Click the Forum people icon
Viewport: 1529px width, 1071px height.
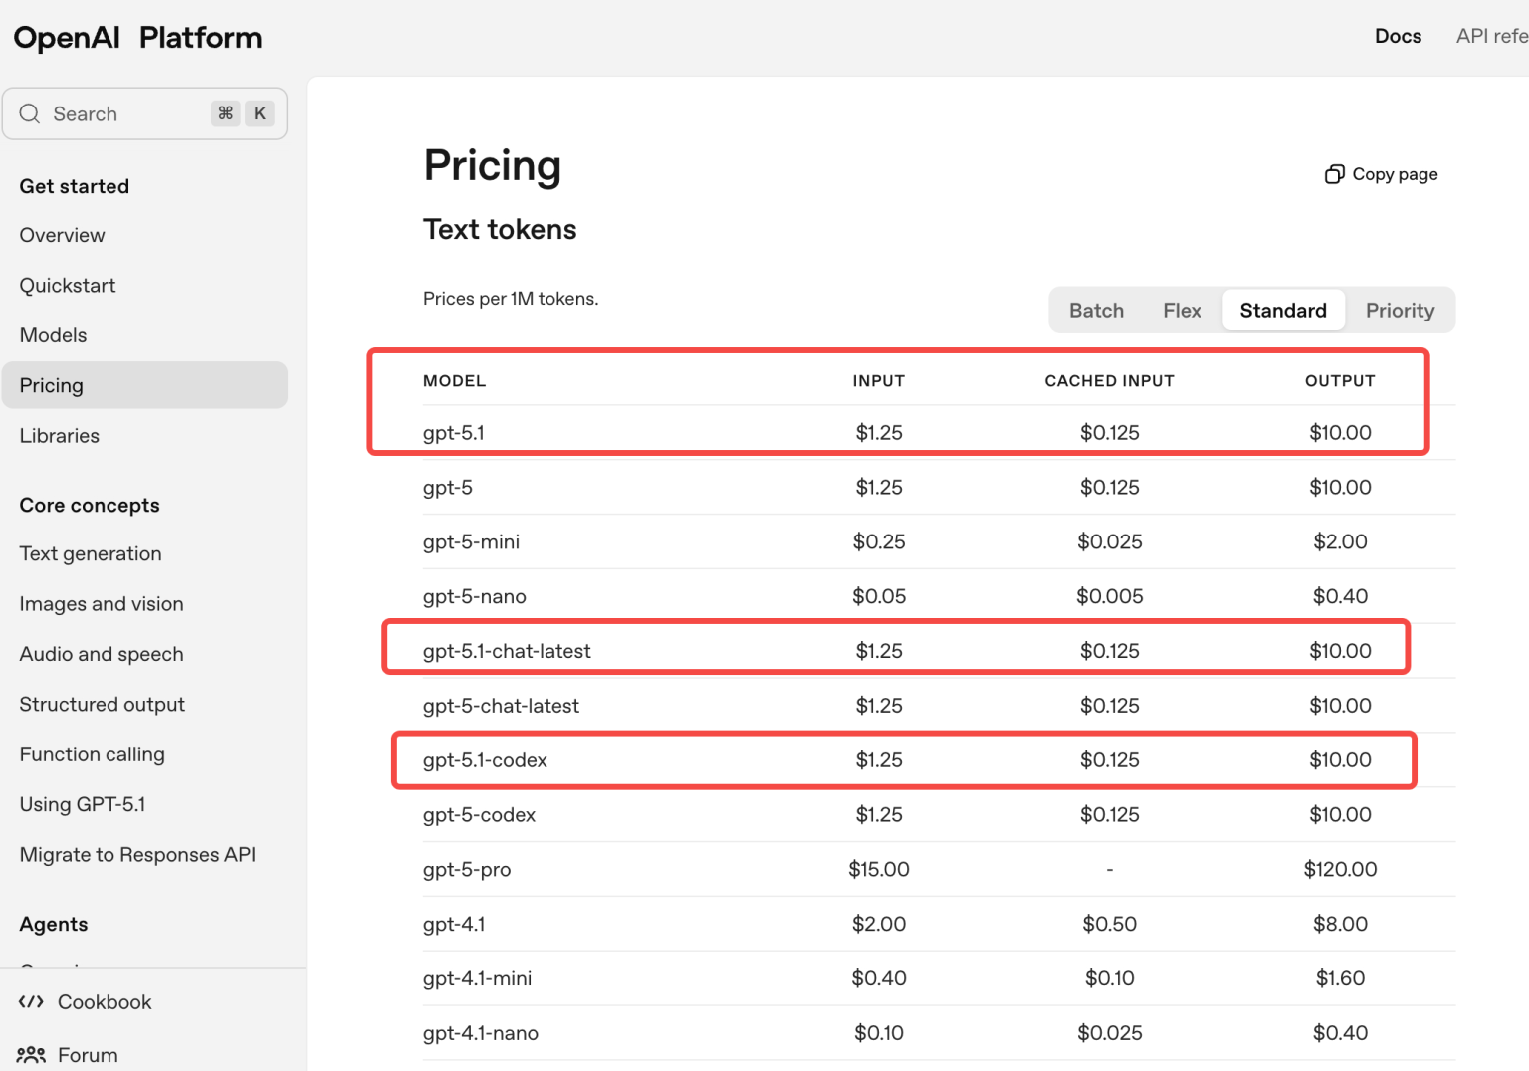pyautogui.click(x=31, y=1054)
